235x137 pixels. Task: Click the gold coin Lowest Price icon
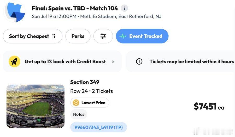pos(76,103)
